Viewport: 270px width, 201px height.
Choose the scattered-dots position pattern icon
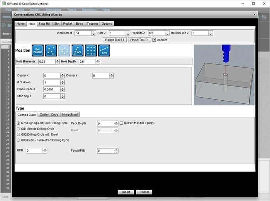(51, 51)
